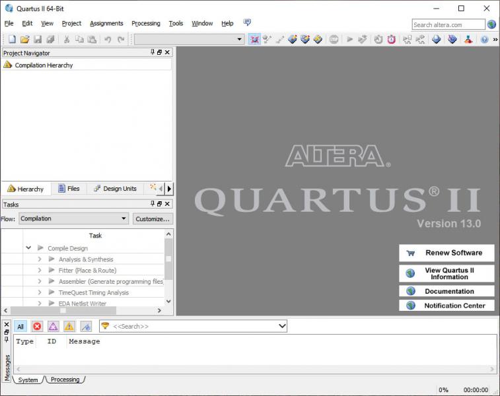Click the Renew Software button

click(x=446, y=253)
